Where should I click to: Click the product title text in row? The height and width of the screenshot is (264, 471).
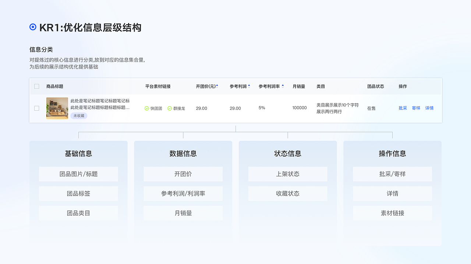click(x=100, y=104)
